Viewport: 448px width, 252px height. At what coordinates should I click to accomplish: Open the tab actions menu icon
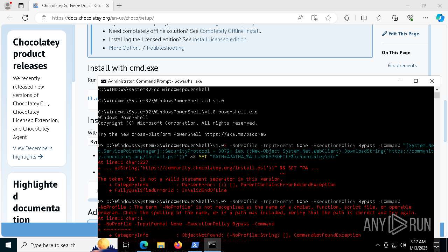coord(21,6)
